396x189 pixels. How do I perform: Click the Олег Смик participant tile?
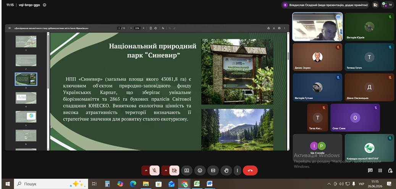tap(355, 118)
